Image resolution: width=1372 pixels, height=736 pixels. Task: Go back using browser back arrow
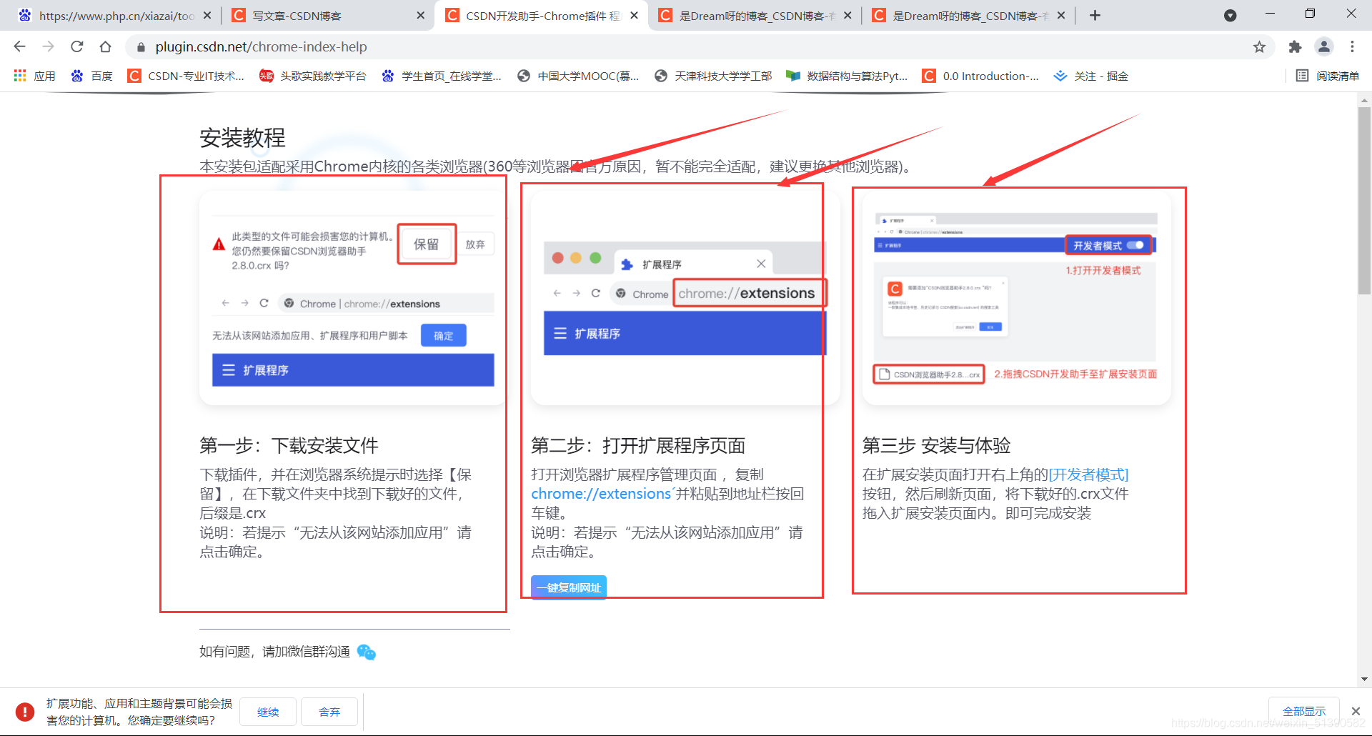click(19, 46)
